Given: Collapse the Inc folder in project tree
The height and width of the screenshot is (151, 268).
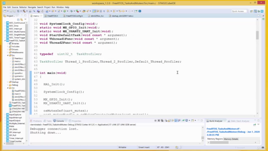Looking at the screenshot, I should [x=8, y=88].
